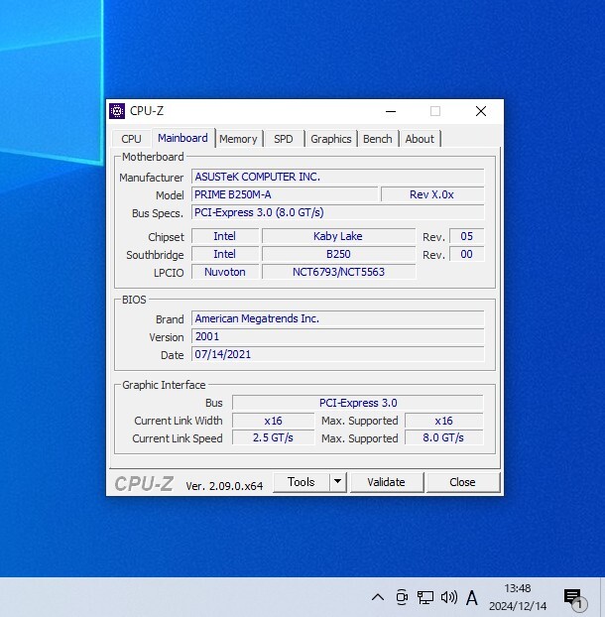Click the Model value PRIME B250M-A
Image resolution: width=605 pixels, height=617 pixels.
(285, 194)
